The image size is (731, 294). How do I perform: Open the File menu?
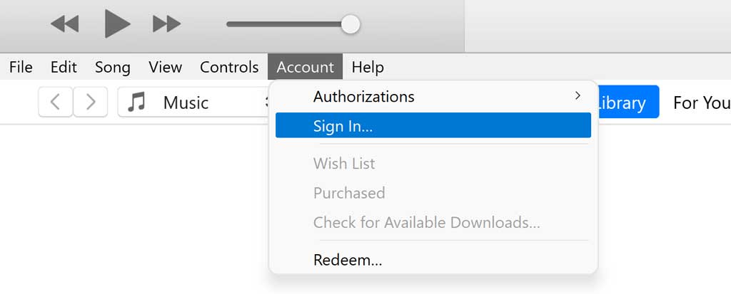(21, 67)
